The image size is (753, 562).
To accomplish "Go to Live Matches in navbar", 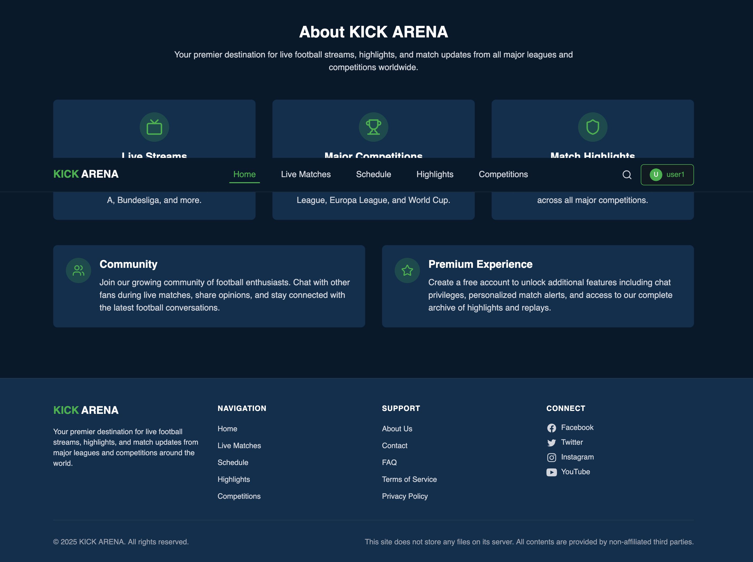I will (x=306, y=175).
